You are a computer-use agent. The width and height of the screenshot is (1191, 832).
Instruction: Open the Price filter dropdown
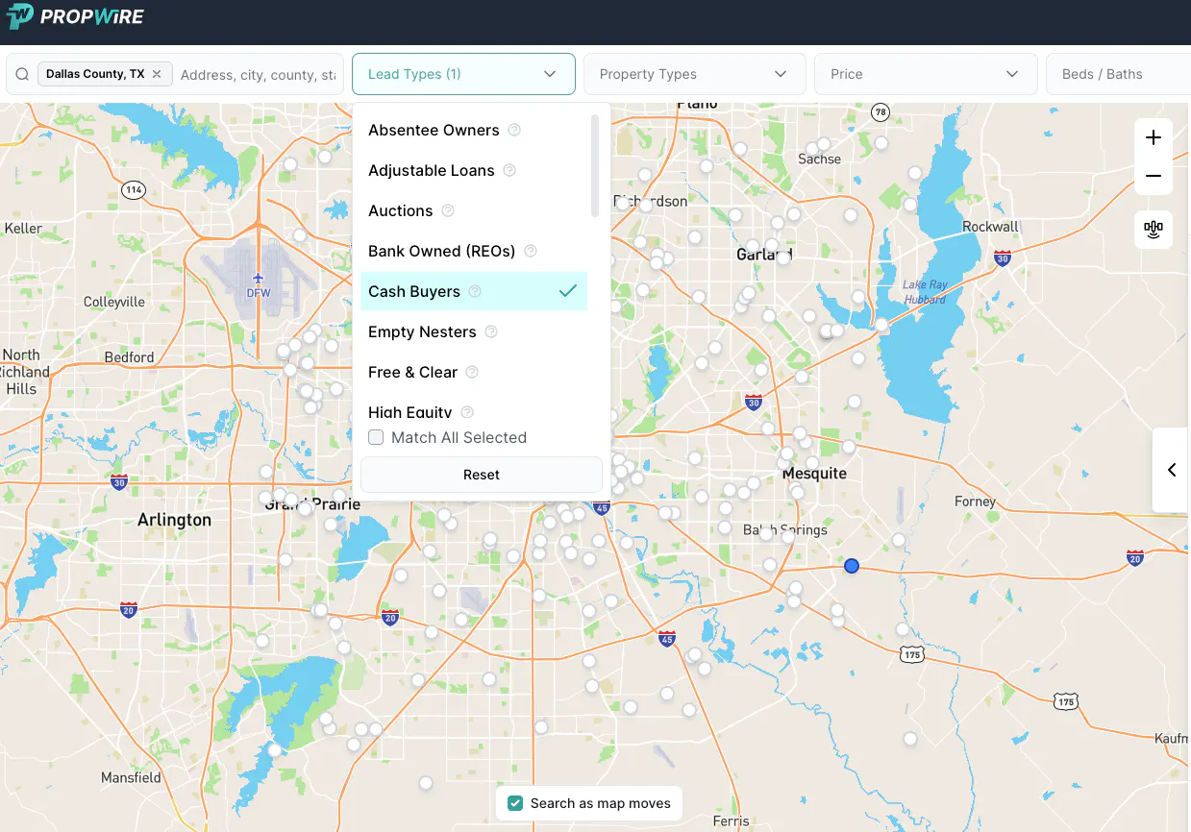point(925,74)
